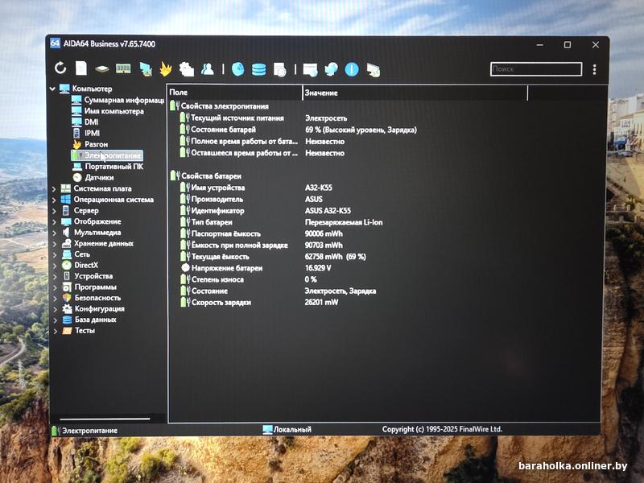Viewport: 644px width, 483px height.
Task: Open the Report page icon in toolbar
Action: click(x=81, y=69)
